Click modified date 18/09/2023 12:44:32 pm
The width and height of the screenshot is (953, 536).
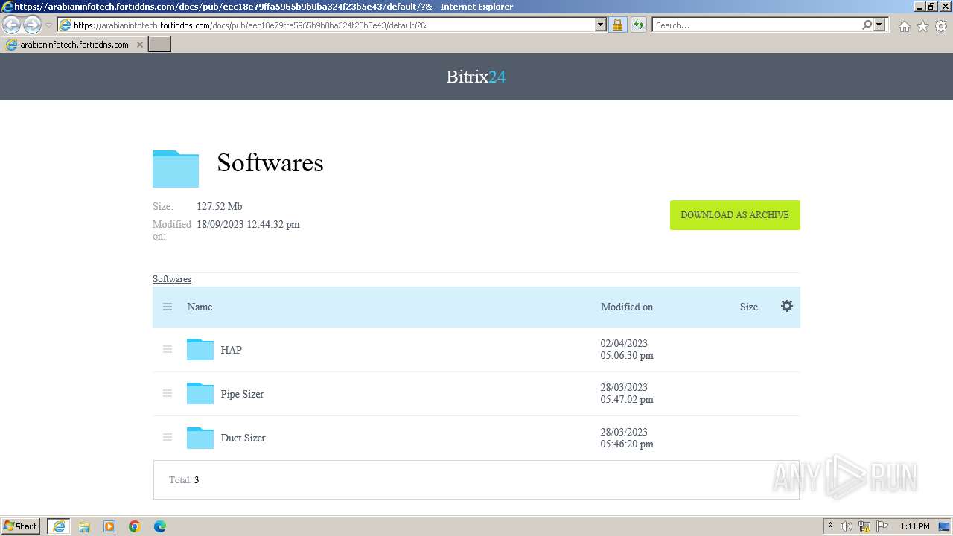[248, 224]
